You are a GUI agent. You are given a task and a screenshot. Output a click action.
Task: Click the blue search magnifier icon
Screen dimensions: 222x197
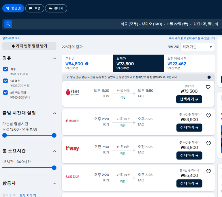(x=8, y=24)
